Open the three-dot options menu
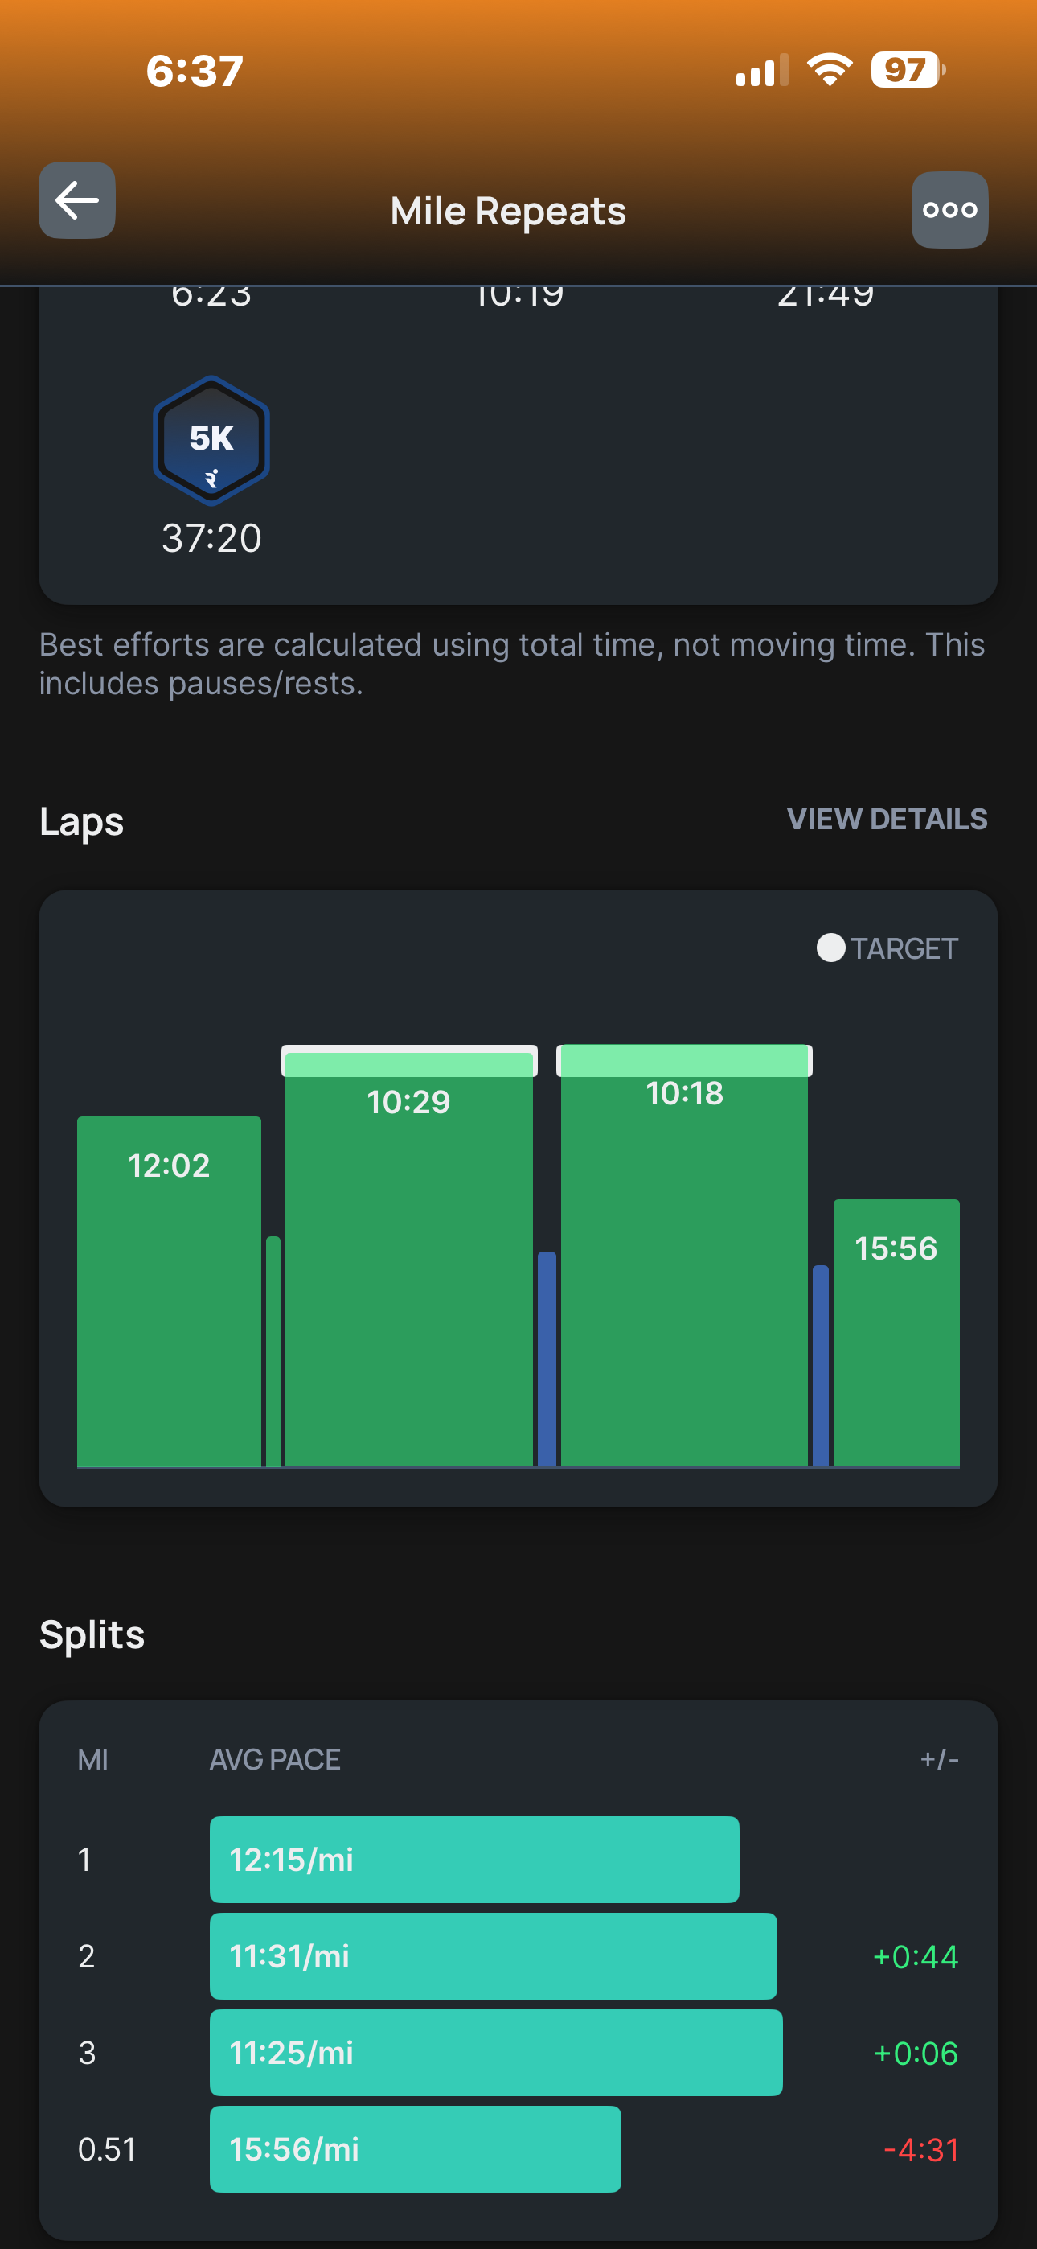Viewport: 1037px width, 2249px height. (x=949, y=209)
